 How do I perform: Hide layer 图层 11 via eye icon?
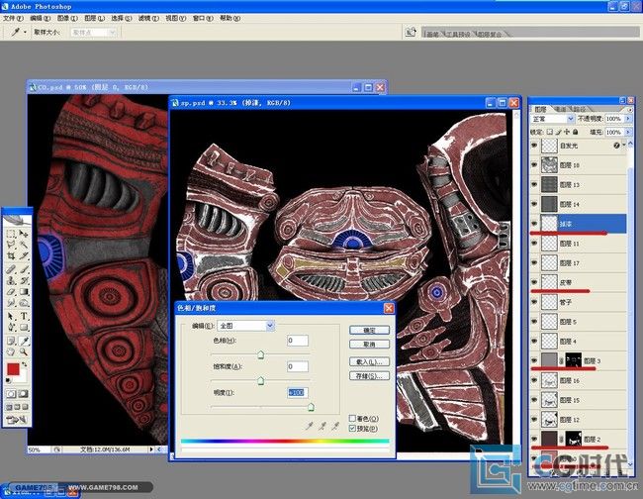(534, 244)
